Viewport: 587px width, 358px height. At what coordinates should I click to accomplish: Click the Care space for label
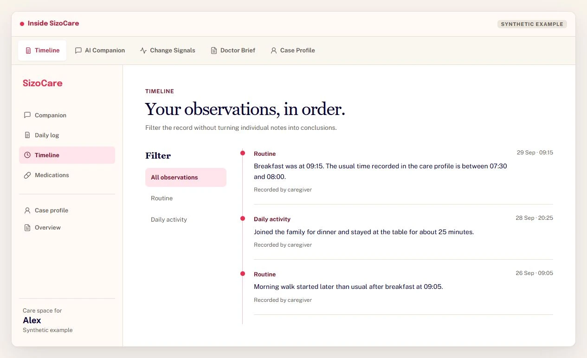(x=42, y=311)
